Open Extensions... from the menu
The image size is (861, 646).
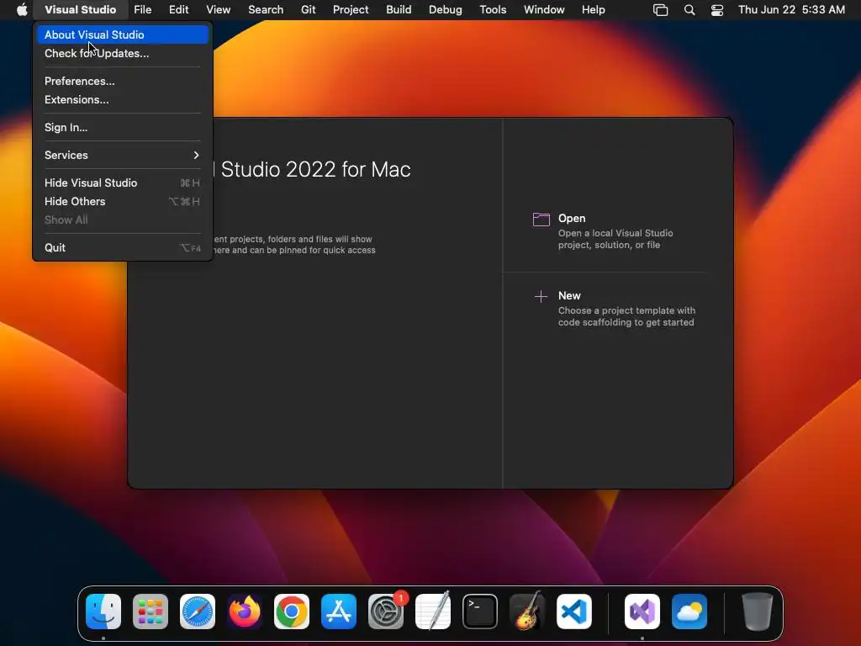click(x=123, y=99)
